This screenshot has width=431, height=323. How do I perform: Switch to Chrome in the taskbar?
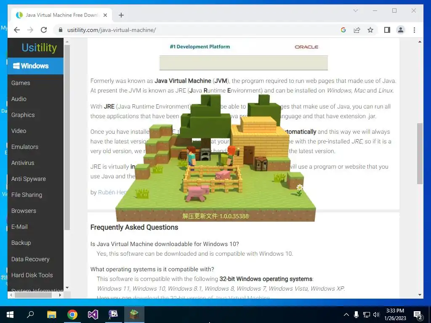pyautogui.click(x=72, y=315)
